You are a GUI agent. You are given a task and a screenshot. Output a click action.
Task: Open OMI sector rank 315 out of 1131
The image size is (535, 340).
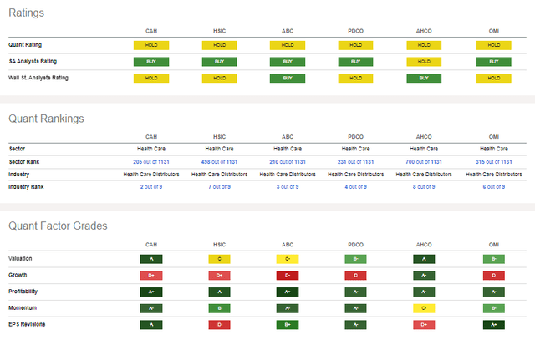tap(494, 161)
